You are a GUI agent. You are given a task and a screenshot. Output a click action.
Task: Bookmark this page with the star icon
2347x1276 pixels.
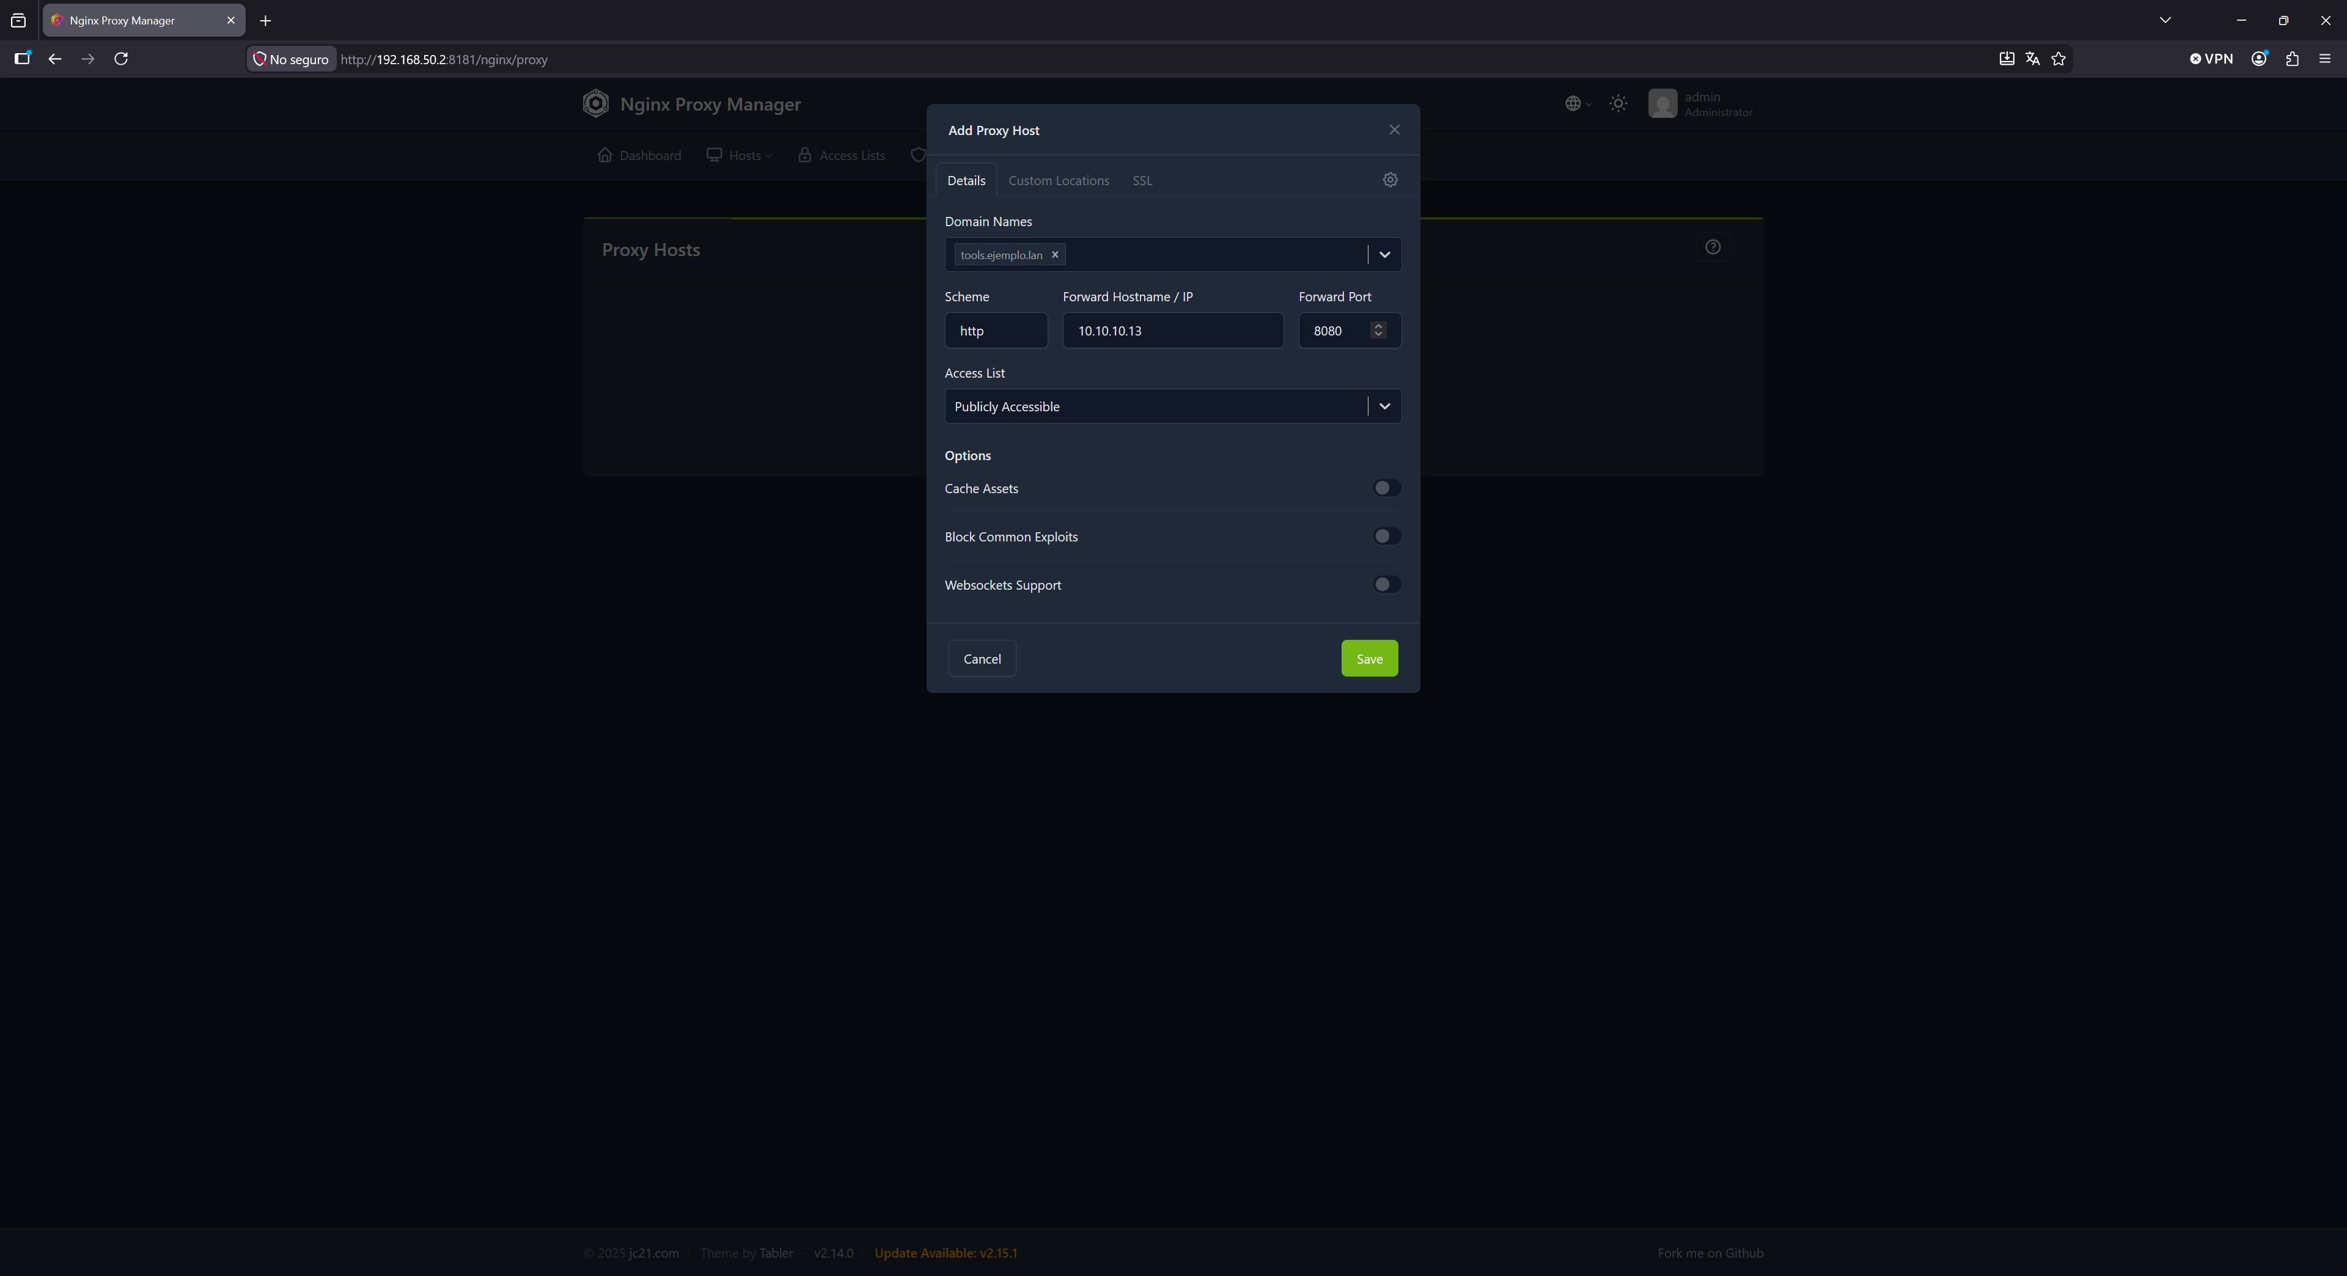point(2058,59)
